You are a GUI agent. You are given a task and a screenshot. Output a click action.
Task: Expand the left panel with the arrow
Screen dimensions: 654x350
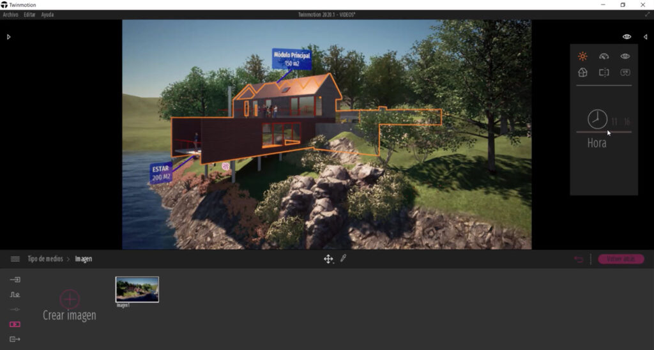(x=8, y=37)
